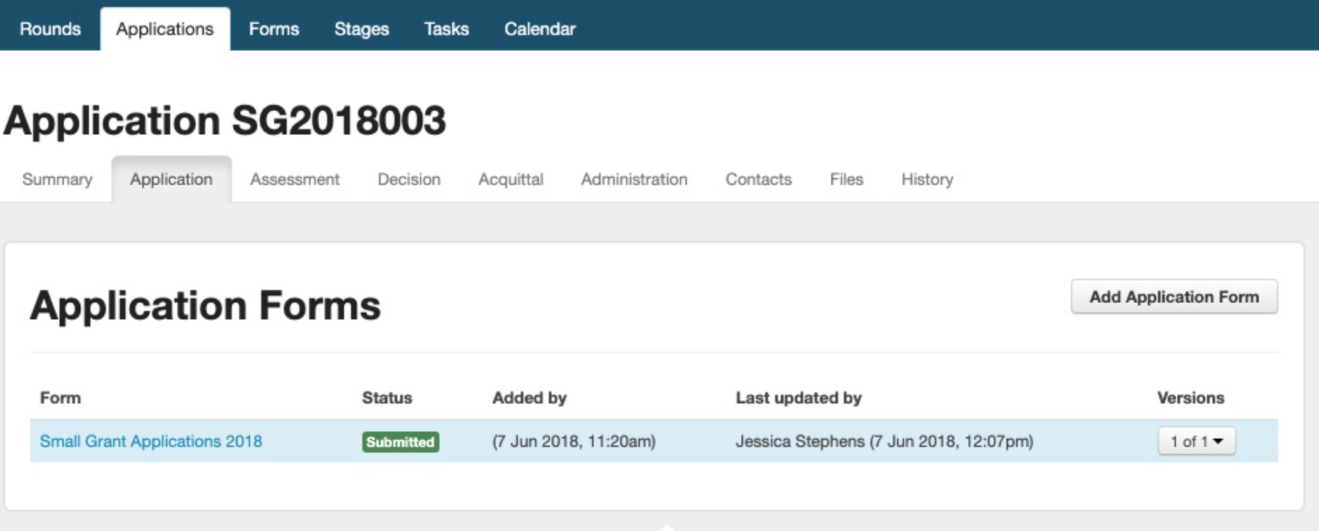Go to the Forms tab
The width and height of the screenshot is (1319, 531).
[274, 29]
